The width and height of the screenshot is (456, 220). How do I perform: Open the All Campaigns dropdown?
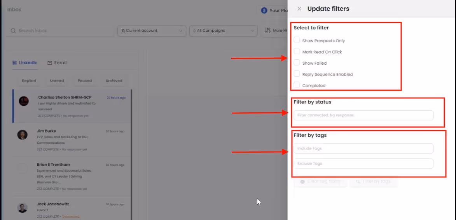224,31
